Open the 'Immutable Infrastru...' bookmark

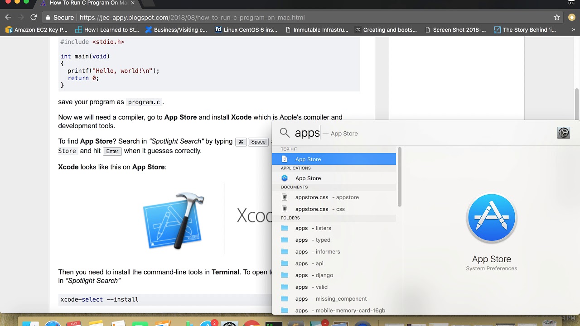pos(317,30)
